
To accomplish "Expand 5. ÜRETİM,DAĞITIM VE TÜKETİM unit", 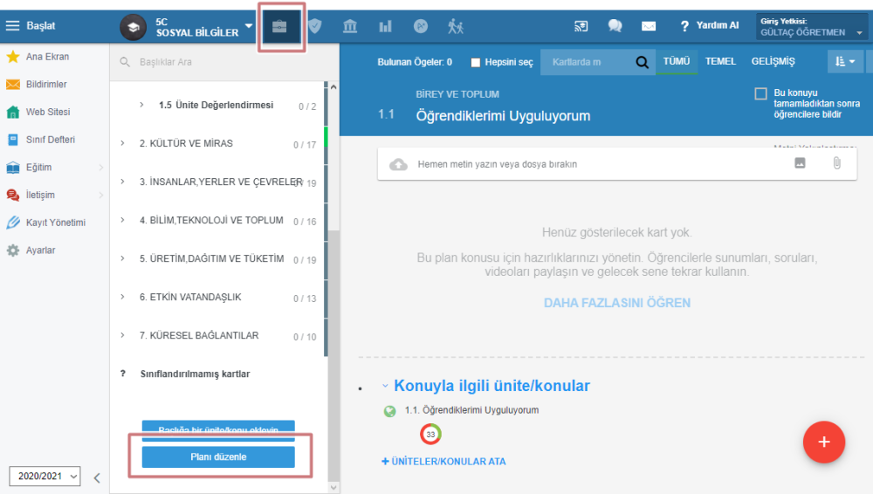I will [122, 258].
